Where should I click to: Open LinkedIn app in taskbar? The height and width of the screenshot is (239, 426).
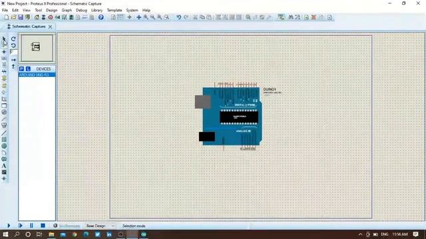pos(109,234)
